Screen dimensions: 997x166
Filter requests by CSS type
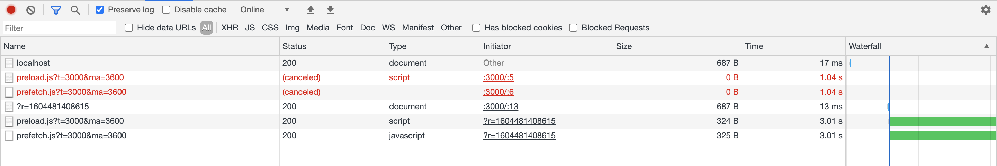point(270,28)
